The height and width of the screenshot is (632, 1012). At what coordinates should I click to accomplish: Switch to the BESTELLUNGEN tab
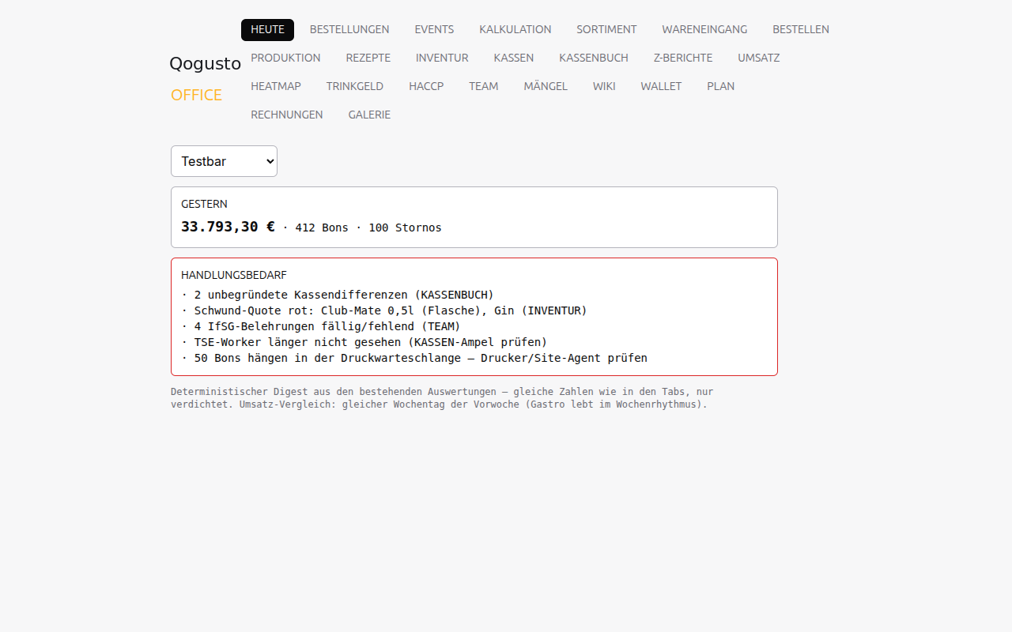click(349, 29)
